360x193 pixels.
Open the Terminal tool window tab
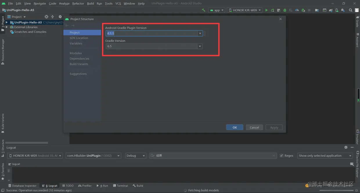point(120,186)
